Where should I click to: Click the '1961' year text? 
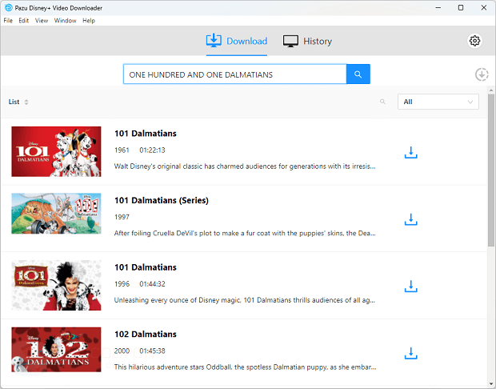click(122, 150)
